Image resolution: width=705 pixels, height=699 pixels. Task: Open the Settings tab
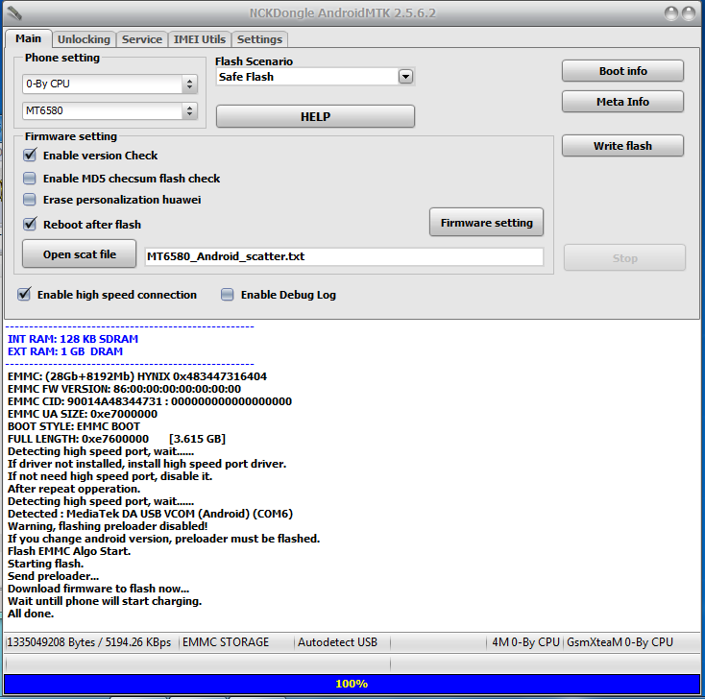pyautogui.click(x=259, y=39)
